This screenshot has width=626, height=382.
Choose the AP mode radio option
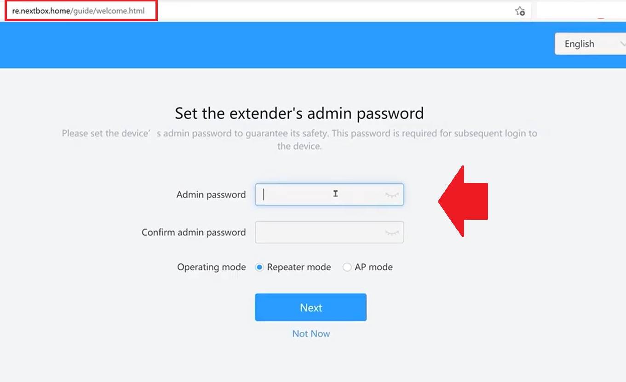347,267
